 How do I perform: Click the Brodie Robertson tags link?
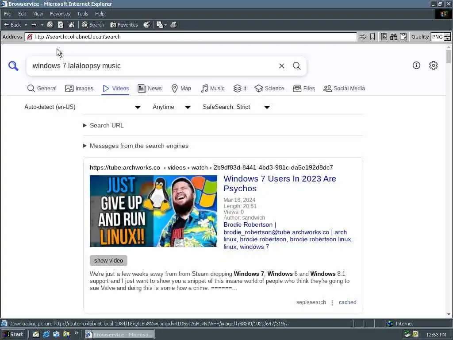[288, 236]
